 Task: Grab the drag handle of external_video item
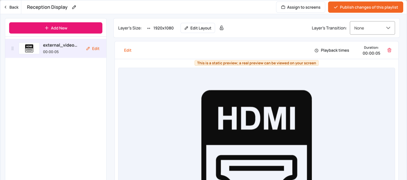pyautogui.click(x=13, y=48)
